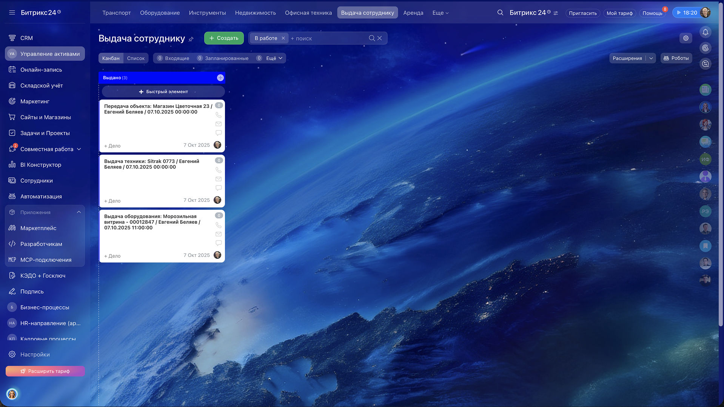Screen dimensions: 724x407
Task: Click the green Создать button
Action: point(224,38)
